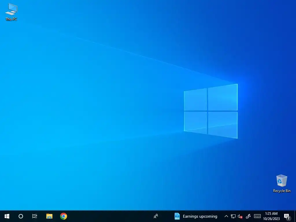This screenshot has width=296, height=222.
Task: Expand the hidden system tray icons
Action: 226,216
